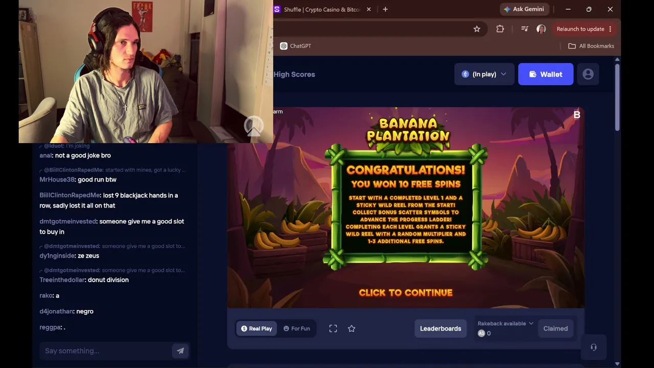
Task: Click the page scrollbar scroll-down arrow
Action: (617, 364)
